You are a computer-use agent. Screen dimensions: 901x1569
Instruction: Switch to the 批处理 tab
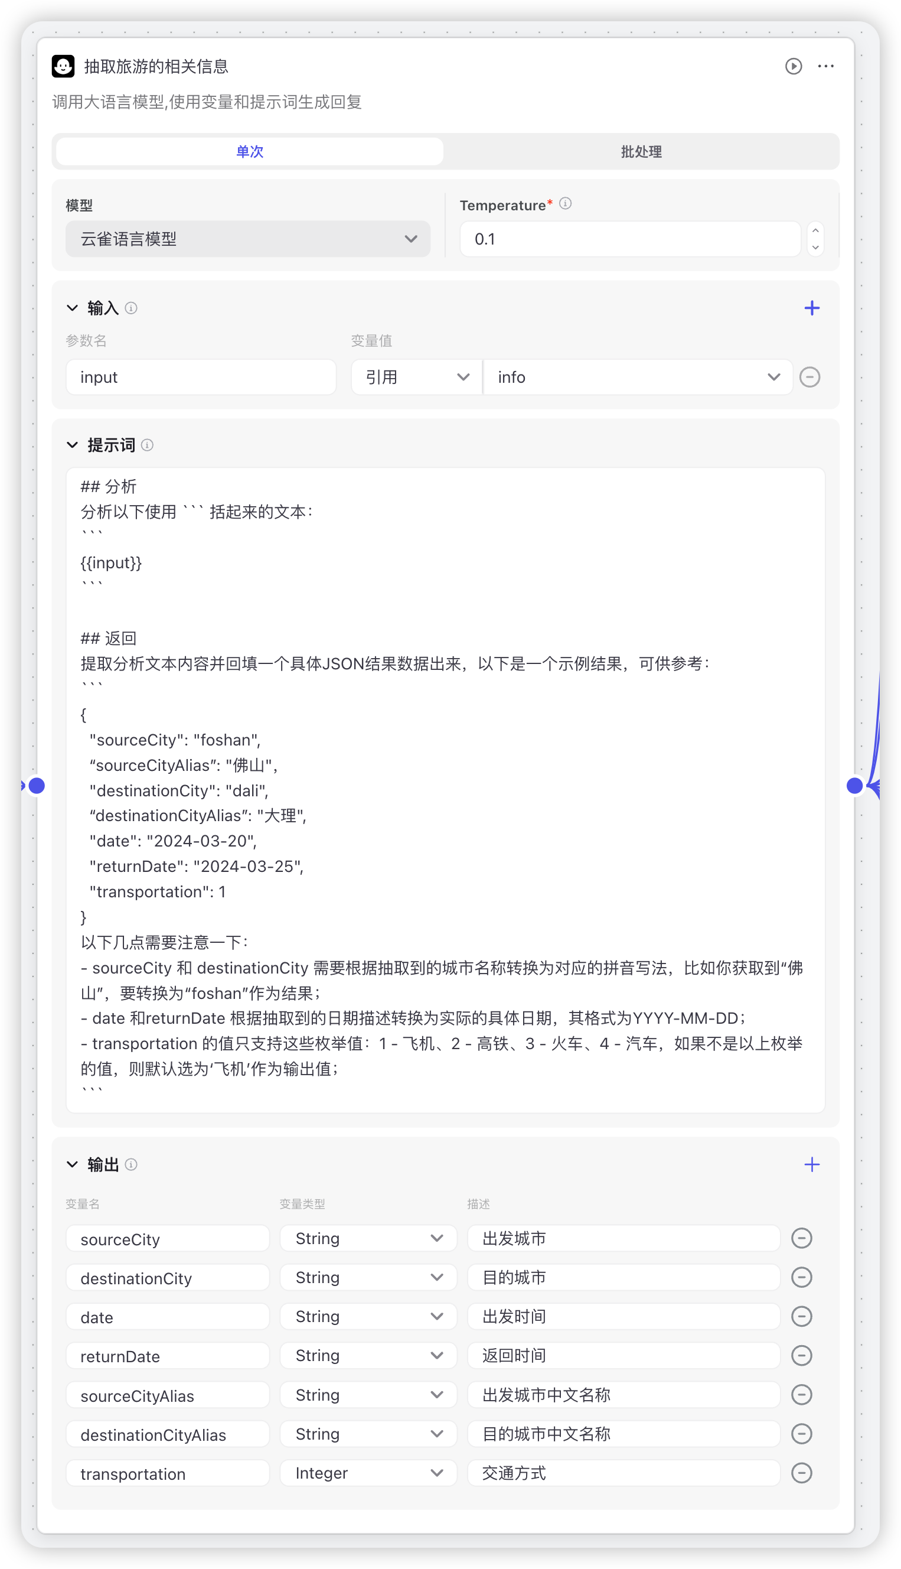point(641,152)
